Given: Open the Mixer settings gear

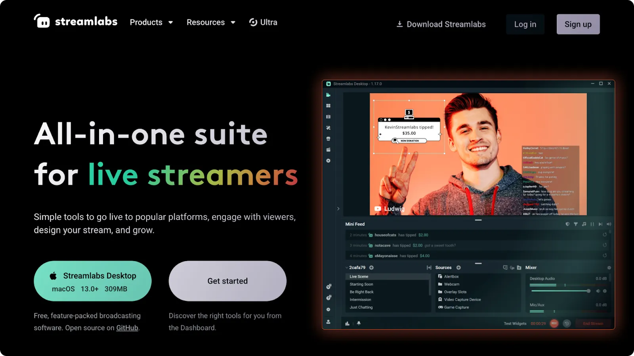Looking at the screenshot, I should pyautogui.click(x=609, y=268).
